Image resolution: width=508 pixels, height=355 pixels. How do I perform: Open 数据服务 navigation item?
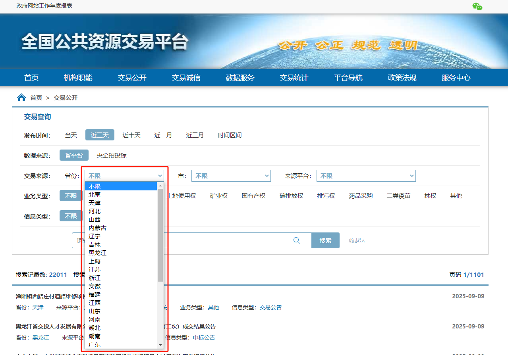240,78
